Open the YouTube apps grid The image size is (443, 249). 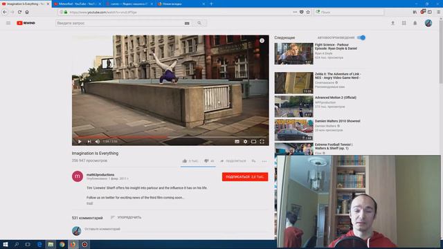point(404,23)
